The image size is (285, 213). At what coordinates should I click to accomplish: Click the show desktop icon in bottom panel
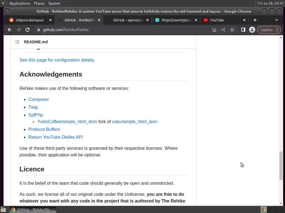click(3, 210)
